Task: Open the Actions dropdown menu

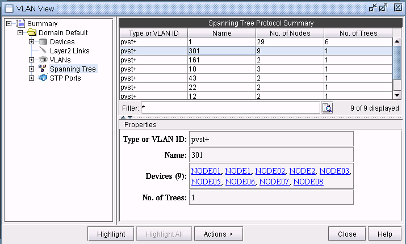Action: [x=218, y=234]
